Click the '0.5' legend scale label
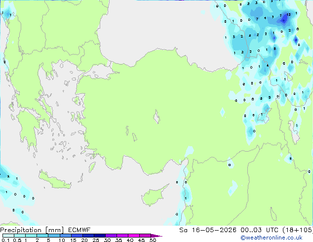The height and width of the screenshot is (242, 313). click(x=17, y=240)
